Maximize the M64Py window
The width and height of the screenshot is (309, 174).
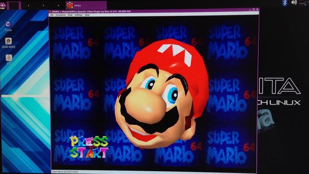pos(253,10)
